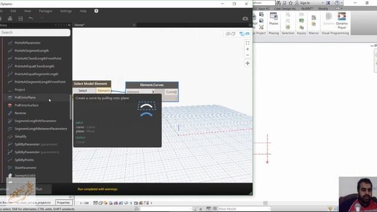Click into the library Search field

pyautogui.click(x=35, y=32)
